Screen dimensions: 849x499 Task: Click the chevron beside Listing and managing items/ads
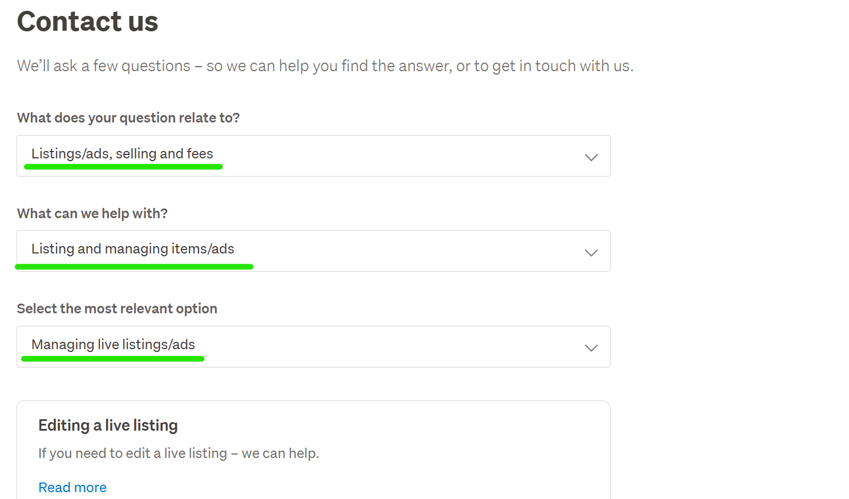coord(591,252)
